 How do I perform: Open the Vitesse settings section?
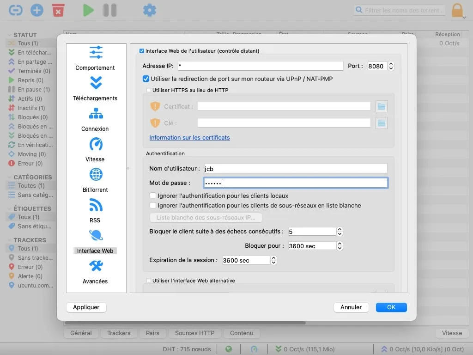point(95,150)
